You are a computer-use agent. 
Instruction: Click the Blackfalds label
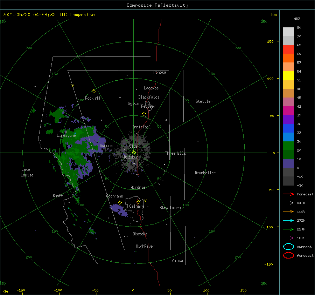pyautogui.click(x=149, y=97)
